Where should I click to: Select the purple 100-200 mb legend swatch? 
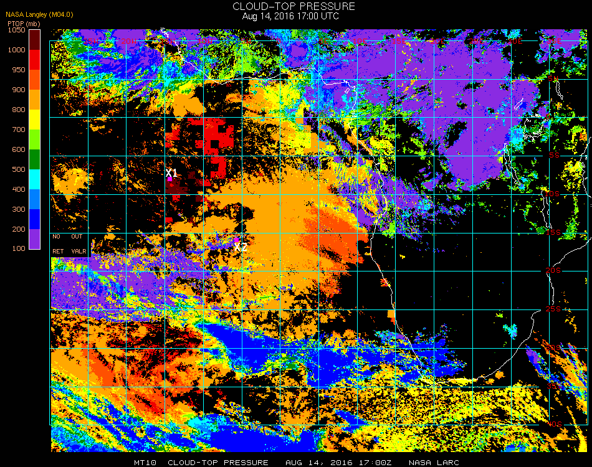click(34, 238)
